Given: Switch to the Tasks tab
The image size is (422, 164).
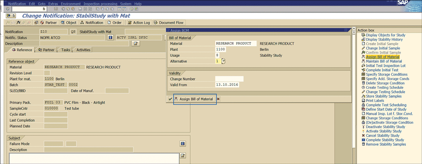Looking at the screenshot, I should (65, 50).
